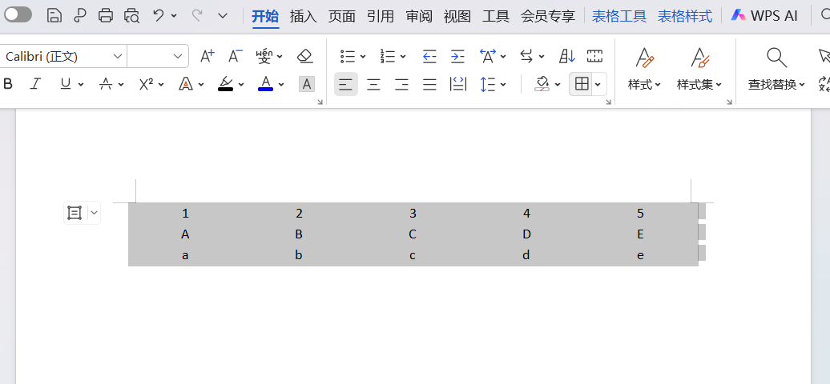The width and height of the screenshot is (830, 384).
Task: Expand the undo history dropdown arrow
Action: point(174,16)
